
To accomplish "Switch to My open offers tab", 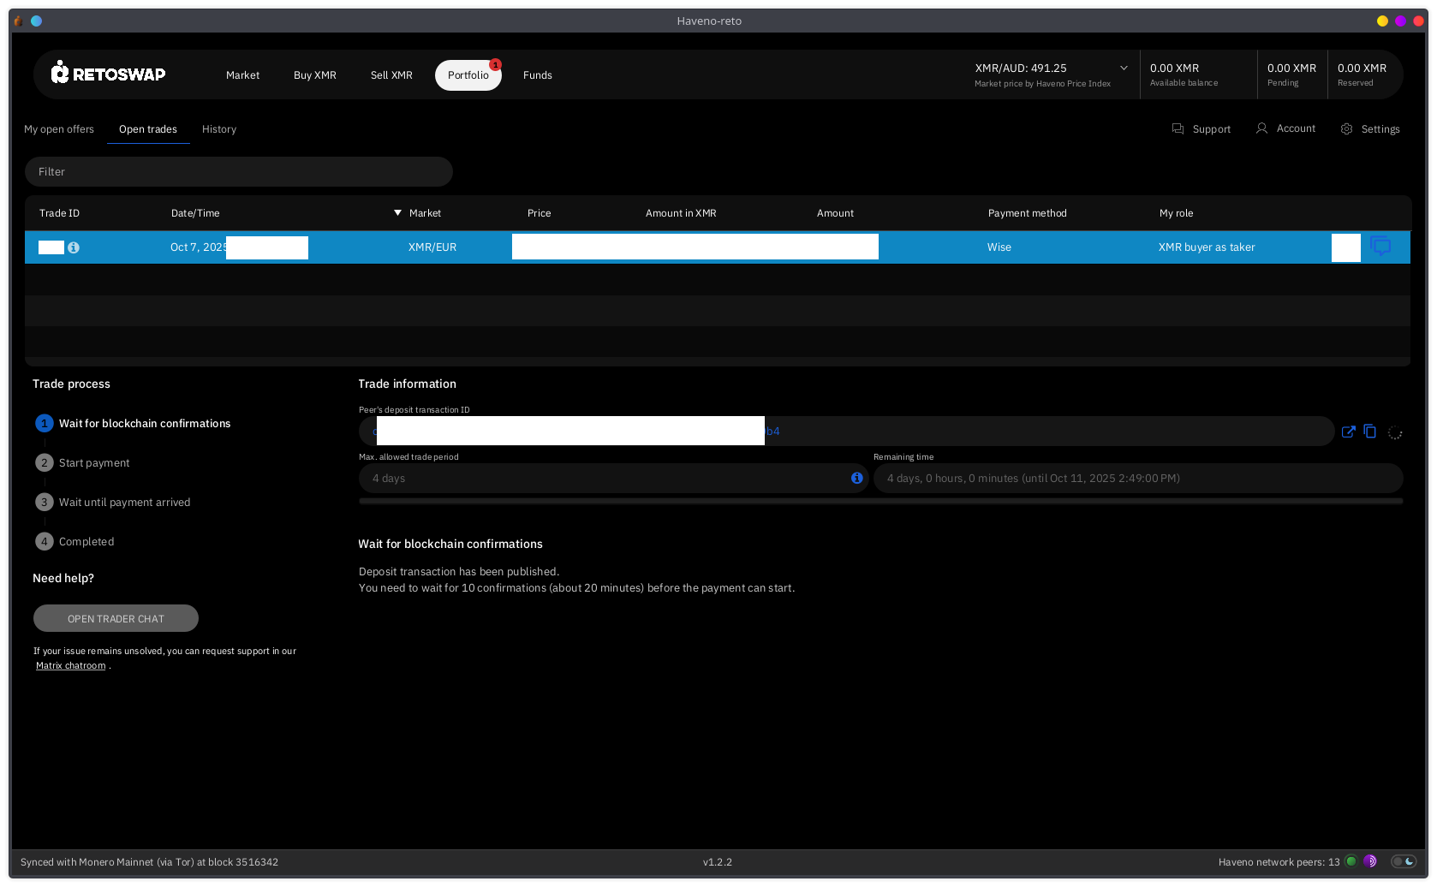I will [59, 129].
